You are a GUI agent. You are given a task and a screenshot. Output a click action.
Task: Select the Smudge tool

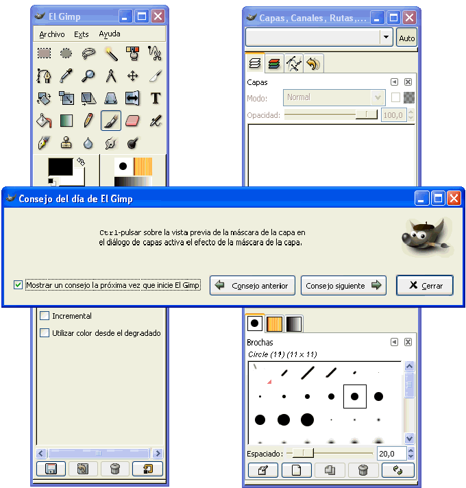(111, 143)
